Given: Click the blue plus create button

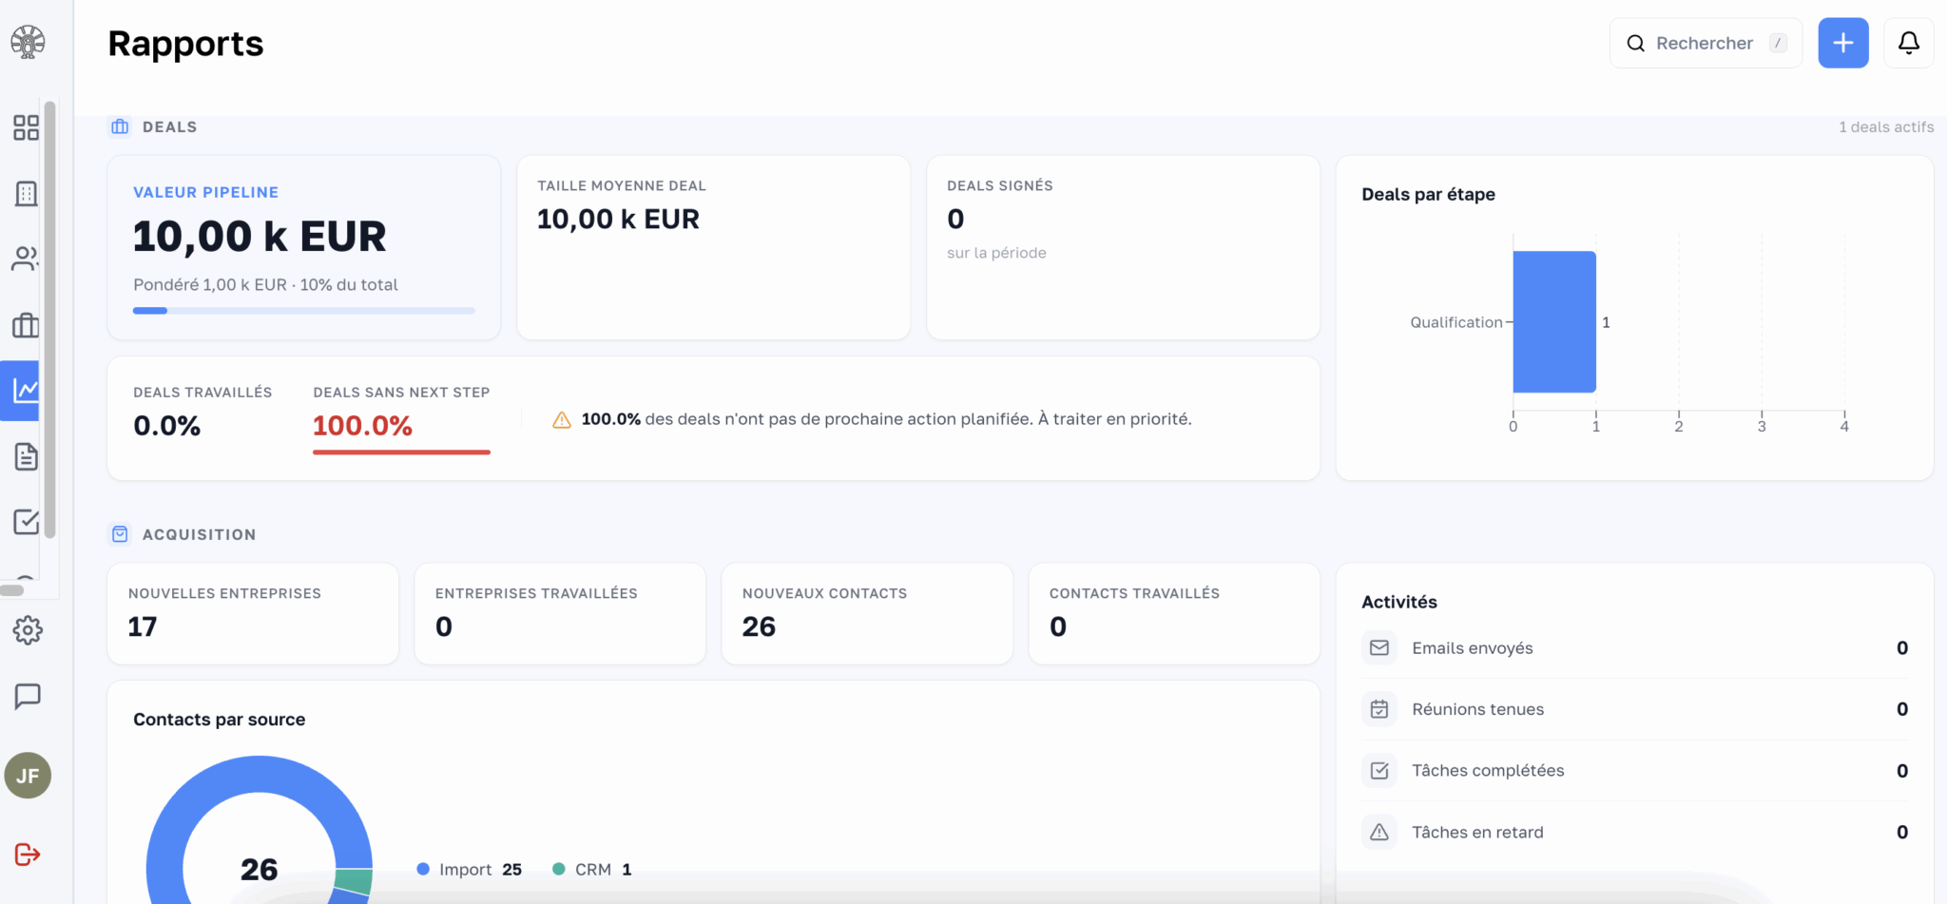Looking at the screenshot, I should tap(1843, 43).
